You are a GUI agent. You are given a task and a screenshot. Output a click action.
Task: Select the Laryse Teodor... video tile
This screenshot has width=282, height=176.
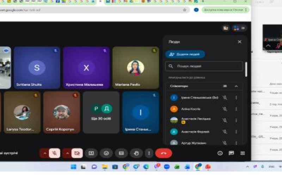22,112
